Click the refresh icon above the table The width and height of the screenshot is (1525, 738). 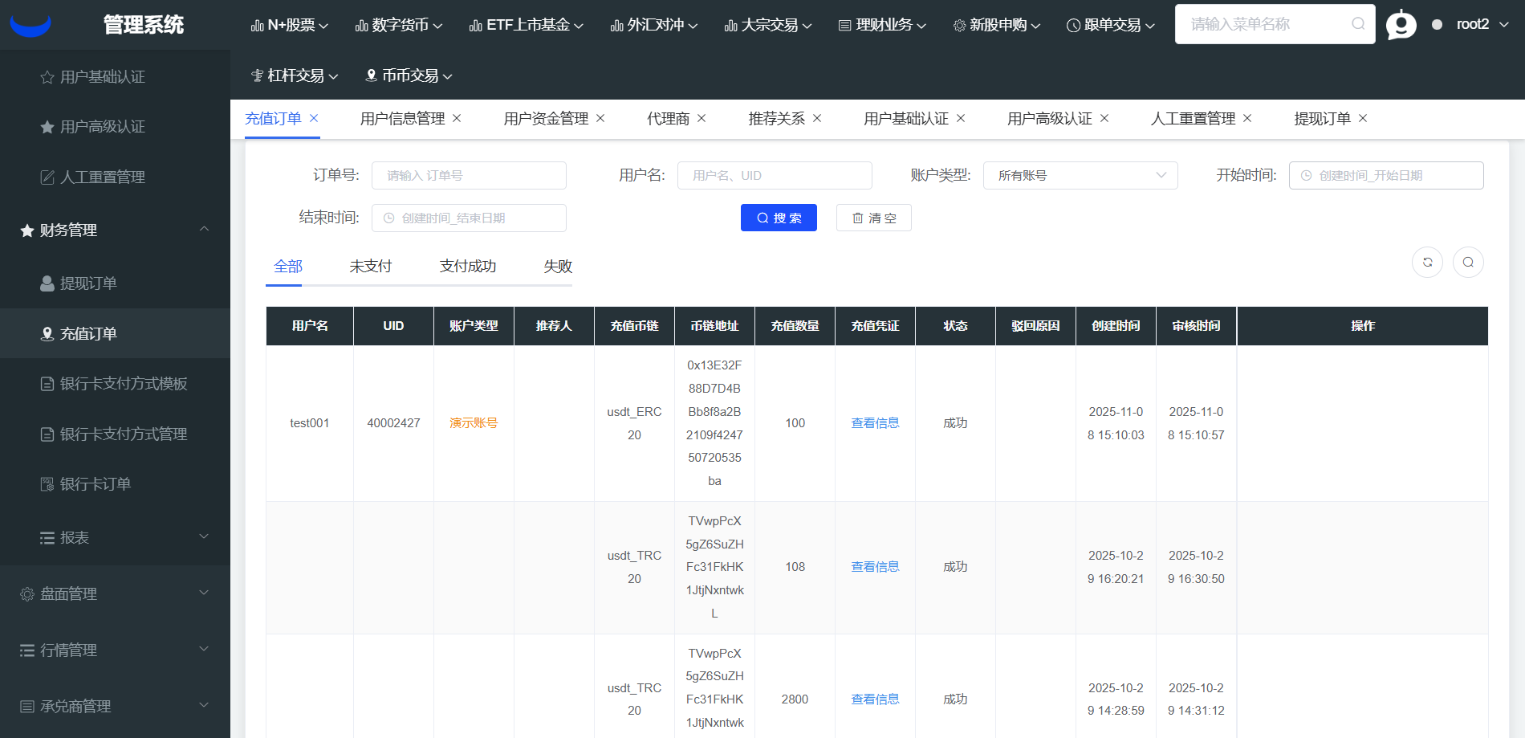(x=1427, y=263)
